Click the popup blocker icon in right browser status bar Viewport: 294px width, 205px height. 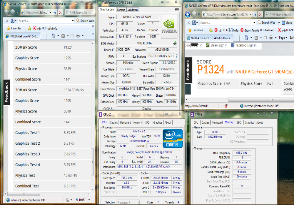coord(226,106)
